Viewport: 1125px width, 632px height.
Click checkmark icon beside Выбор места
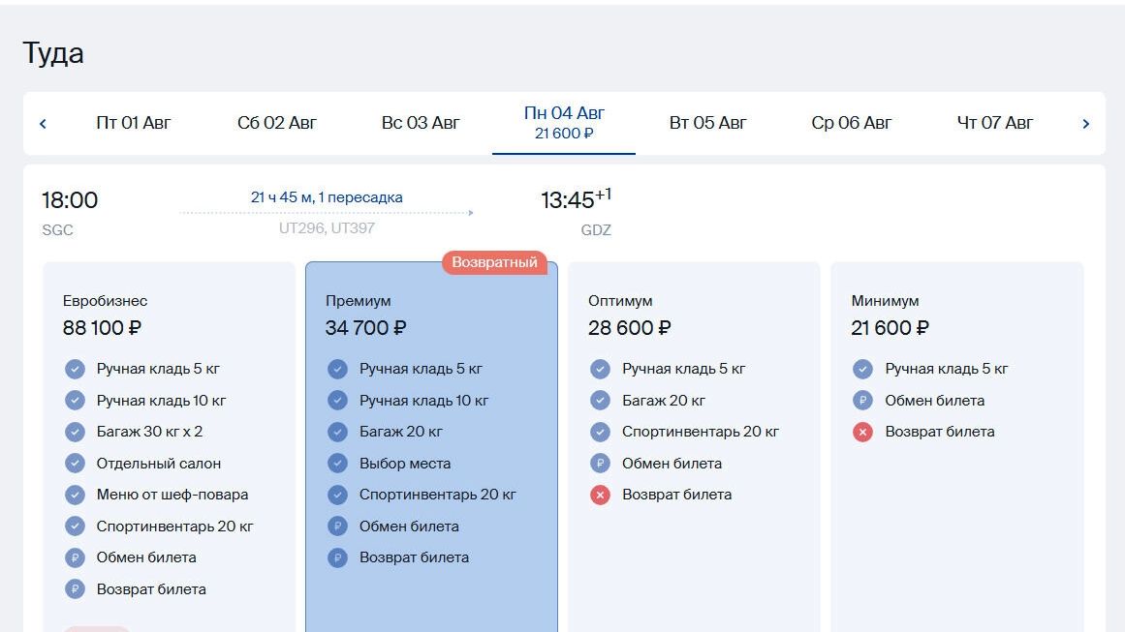pos(337,464)
